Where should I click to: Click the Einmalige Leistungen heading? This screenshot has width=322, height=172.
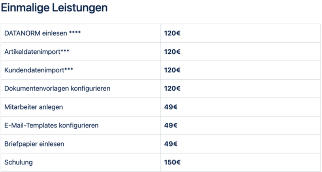54,8
